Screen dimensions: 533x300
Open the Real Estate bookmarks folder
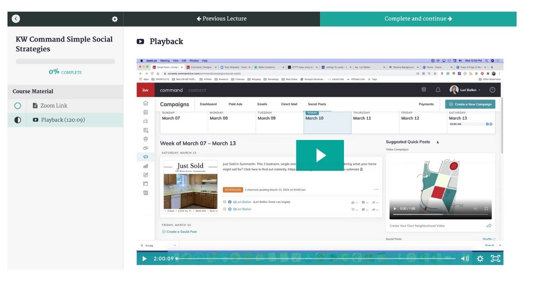(289, 79)
